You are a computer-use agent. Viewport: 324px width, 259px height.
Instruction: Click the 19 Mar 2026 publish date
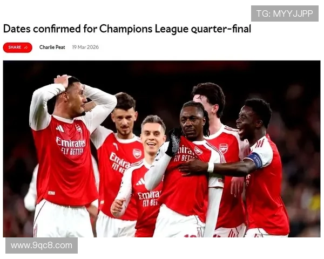click(85, 47)
